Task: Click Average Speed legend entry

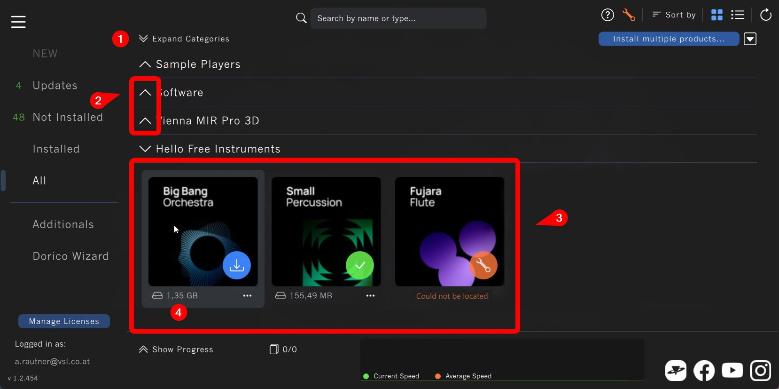Action: point(463,376)
